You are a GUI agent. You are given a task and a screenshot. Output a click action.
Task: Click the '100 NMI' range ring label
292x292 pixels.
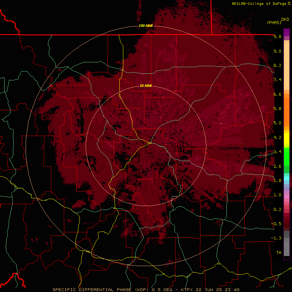[x=146, y=26]
